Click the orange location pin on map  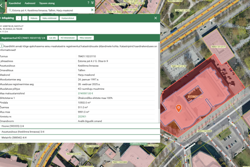179,108
